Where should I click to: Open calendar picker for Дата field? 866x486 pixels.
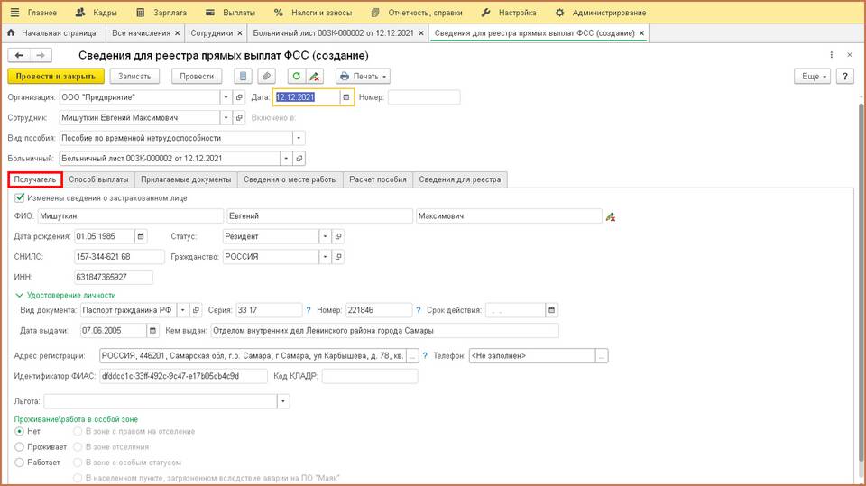(x=346, y=97)
